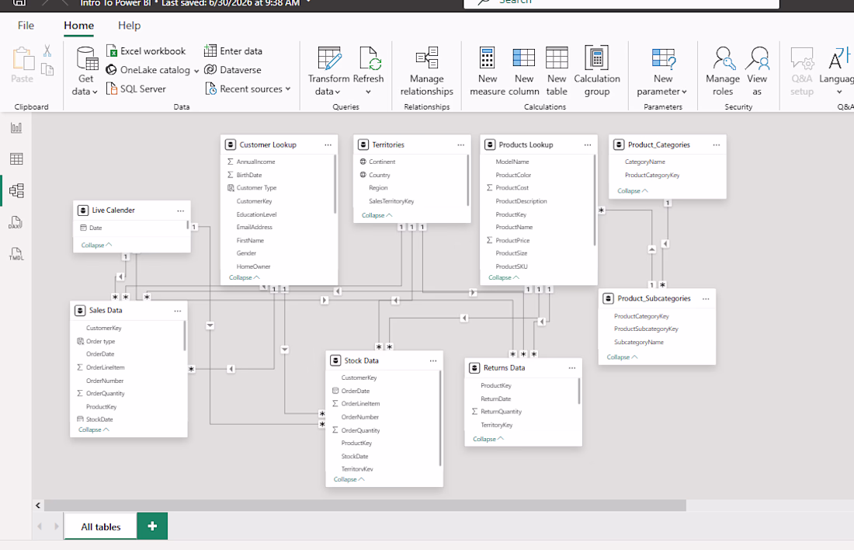Viewport: 854px width, 550px height.
Task: Switch to the Help ribbon tab
Action: tap(129, 25)
